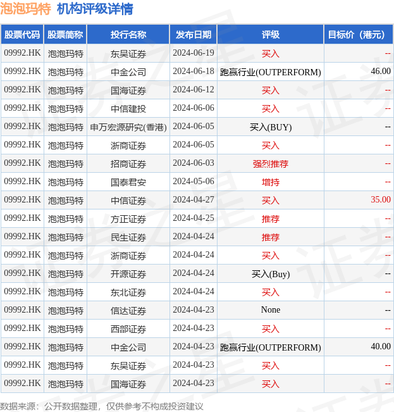Click date 2024-04-25

[194, 218]
